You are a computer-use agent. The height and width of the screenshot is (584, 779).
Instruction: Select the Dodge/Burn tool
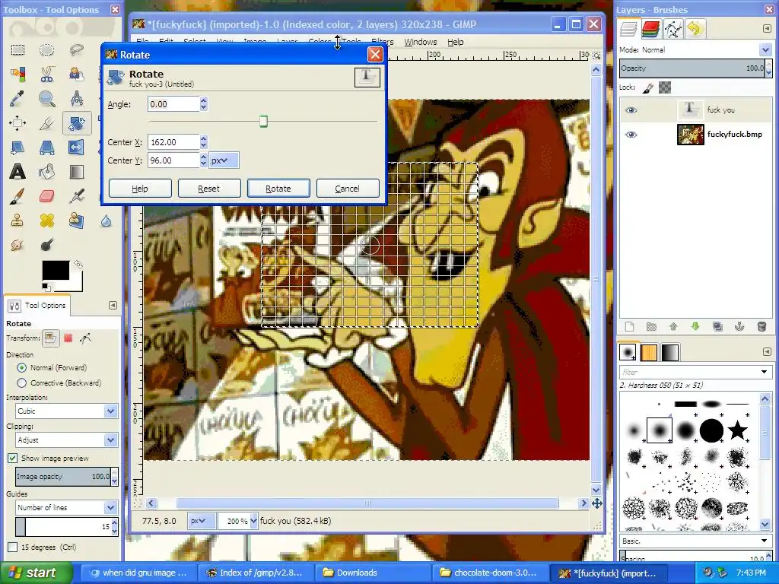[x=46, y=244]
